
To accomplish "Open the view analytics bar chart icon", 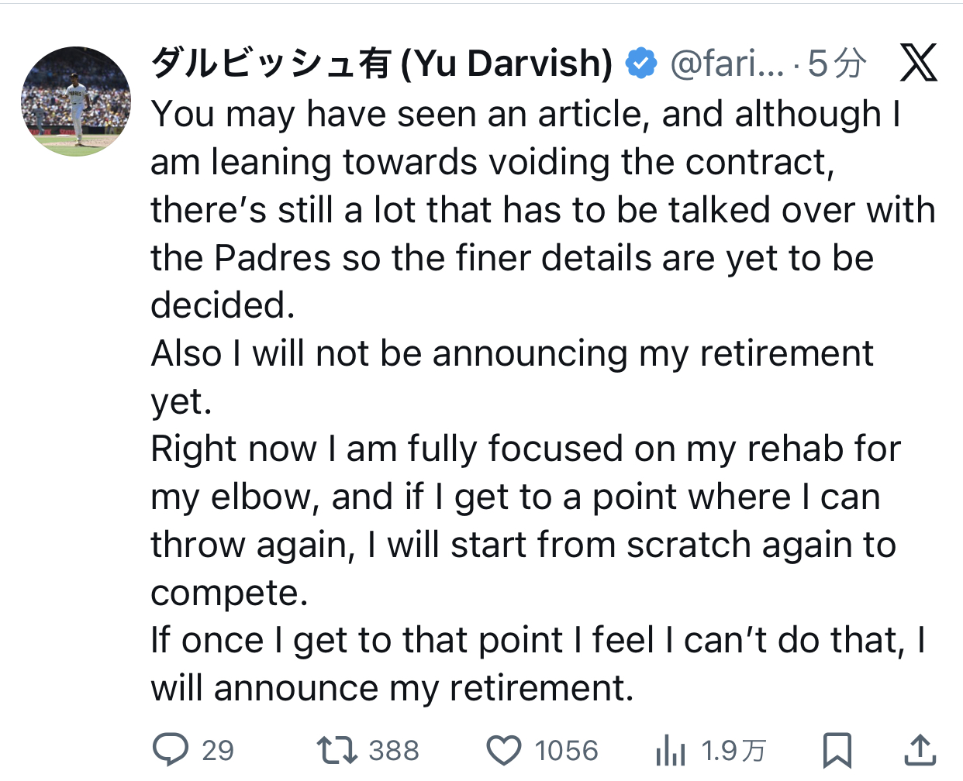I will click(x=671, y=750).
